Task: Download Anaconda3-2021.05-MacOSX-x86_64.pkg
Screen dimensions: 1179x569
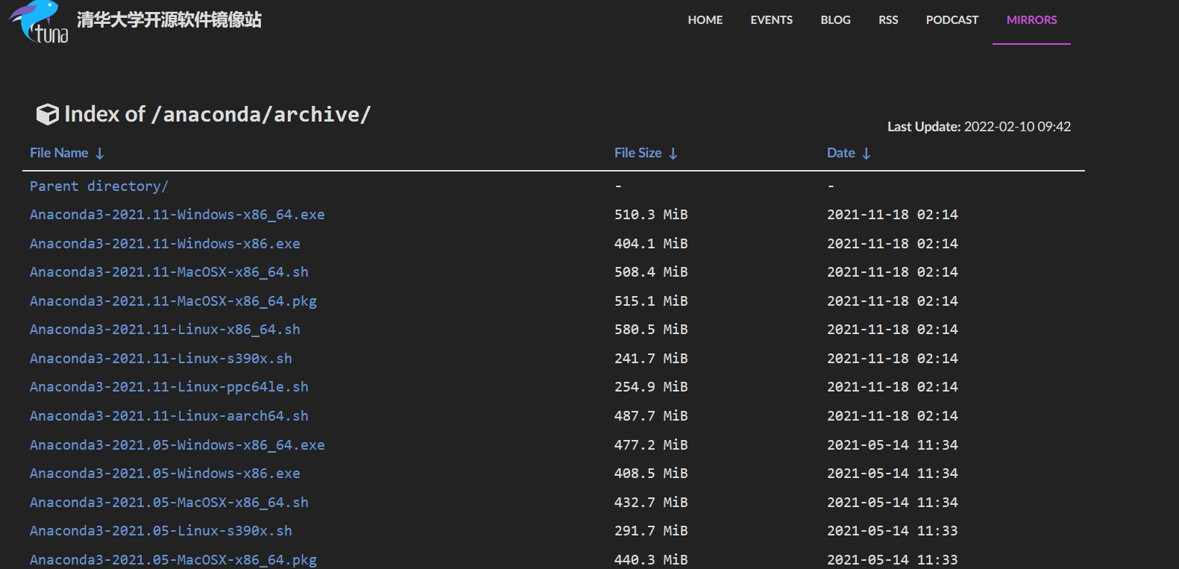Action: [x=173, y=560]
